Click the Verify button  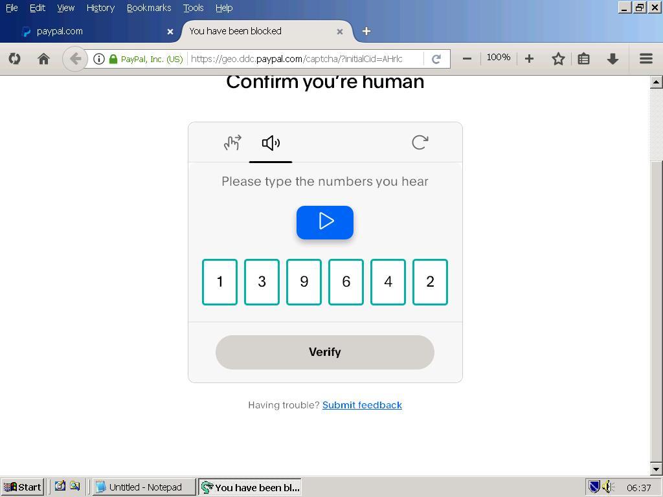(325, 352)
